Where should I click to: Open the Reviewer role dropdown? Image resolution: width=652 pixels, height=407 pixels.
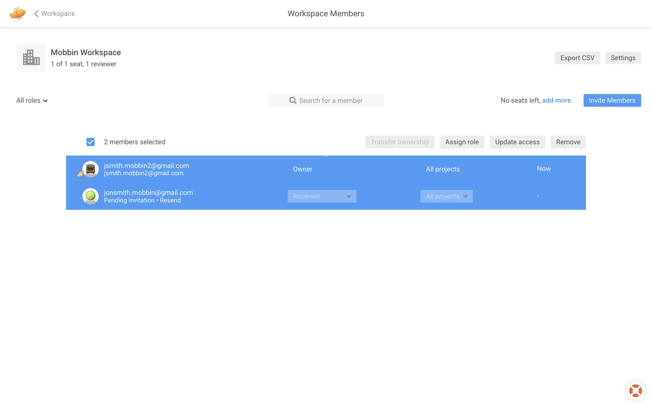322,196
